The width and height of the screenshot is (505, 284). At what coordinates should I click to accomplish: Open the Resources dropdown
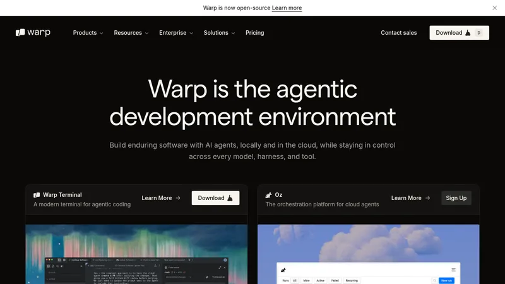pos(131,33)
